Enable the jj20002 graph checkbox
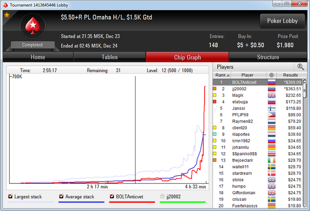The height and width of the screenshot is (211, 310). (x=163, y=196)
